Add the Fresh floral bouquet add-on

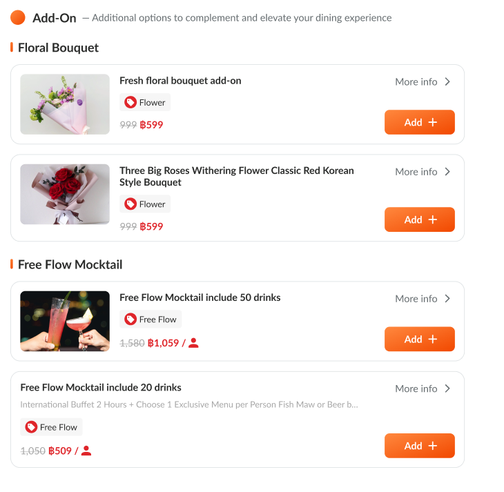coord(419,122)
